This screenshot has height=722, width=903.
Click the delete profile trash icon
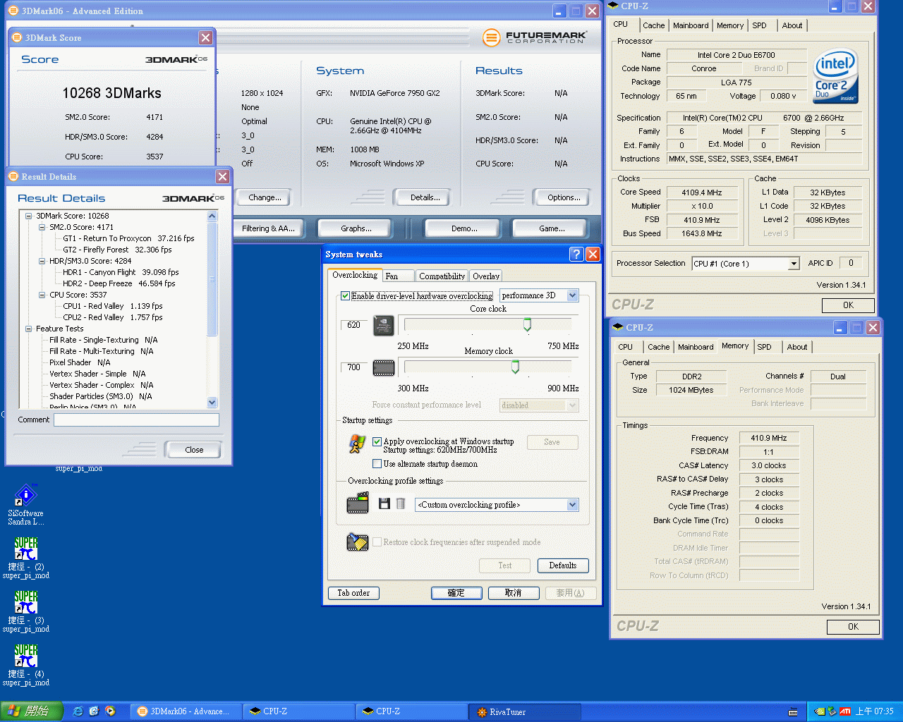(401, 503)
